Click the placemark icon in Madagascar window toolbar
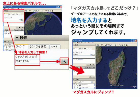The height and width of the screenshot is (97, 140). [x=102, y=45]
